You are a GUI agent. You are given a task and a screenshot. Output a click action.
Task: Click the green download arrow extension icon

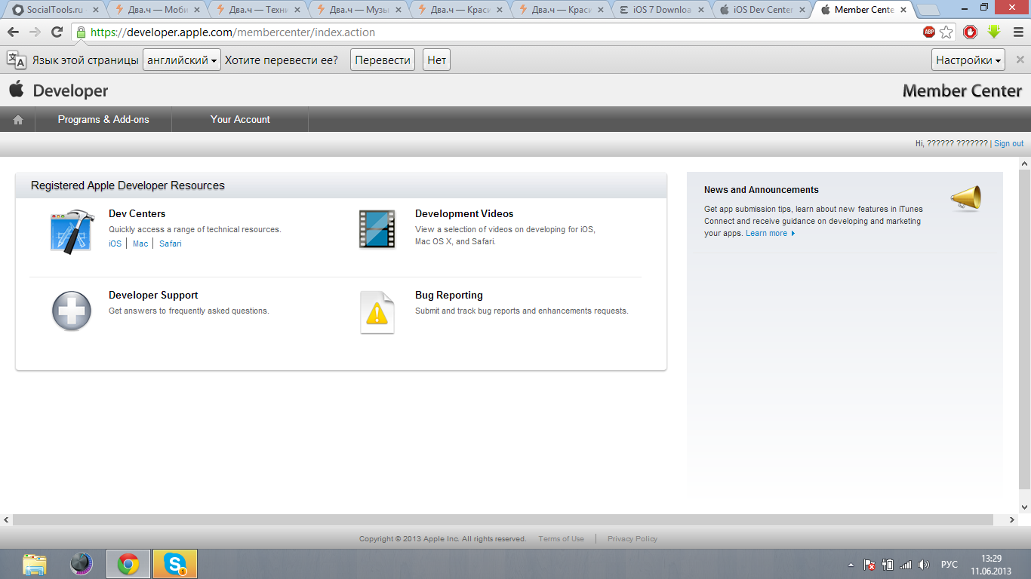point(994,32)
